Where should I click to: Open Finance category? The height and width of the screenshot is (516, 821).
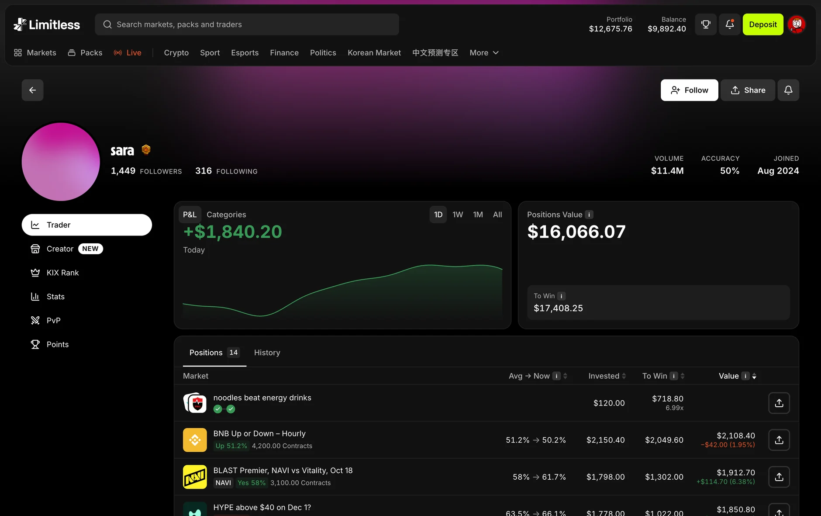pyautogui.click(x=284, y=53)
